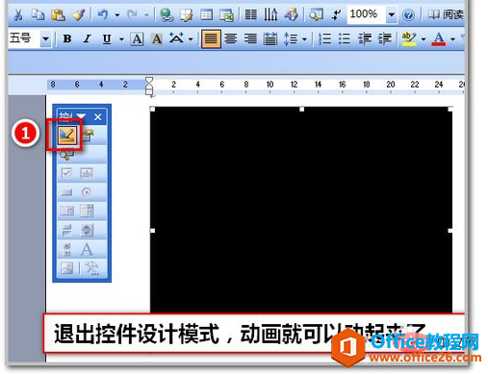Click inside the 100% zoom field

point(366,14)
